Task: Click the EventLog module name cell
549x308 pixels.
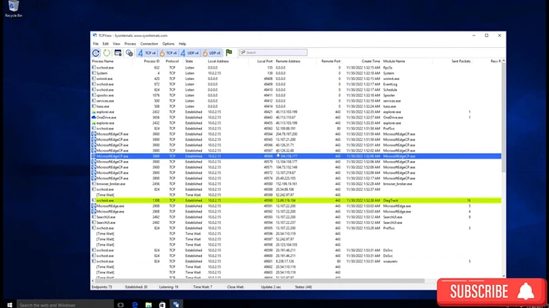Action: (x=390, y=84)
